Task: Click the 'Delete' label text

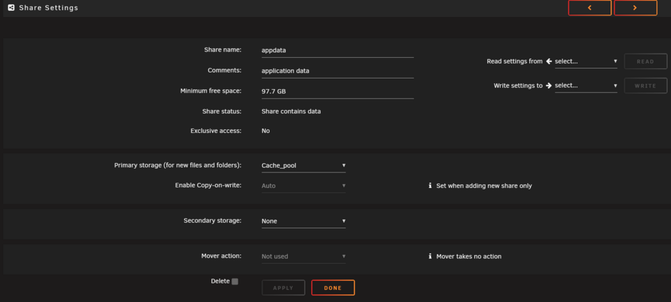Action: (220, 281)
